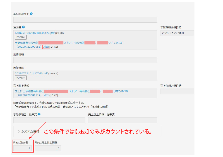Focus the empty 売上依頼送信日時 field

[x=177, y=91]
